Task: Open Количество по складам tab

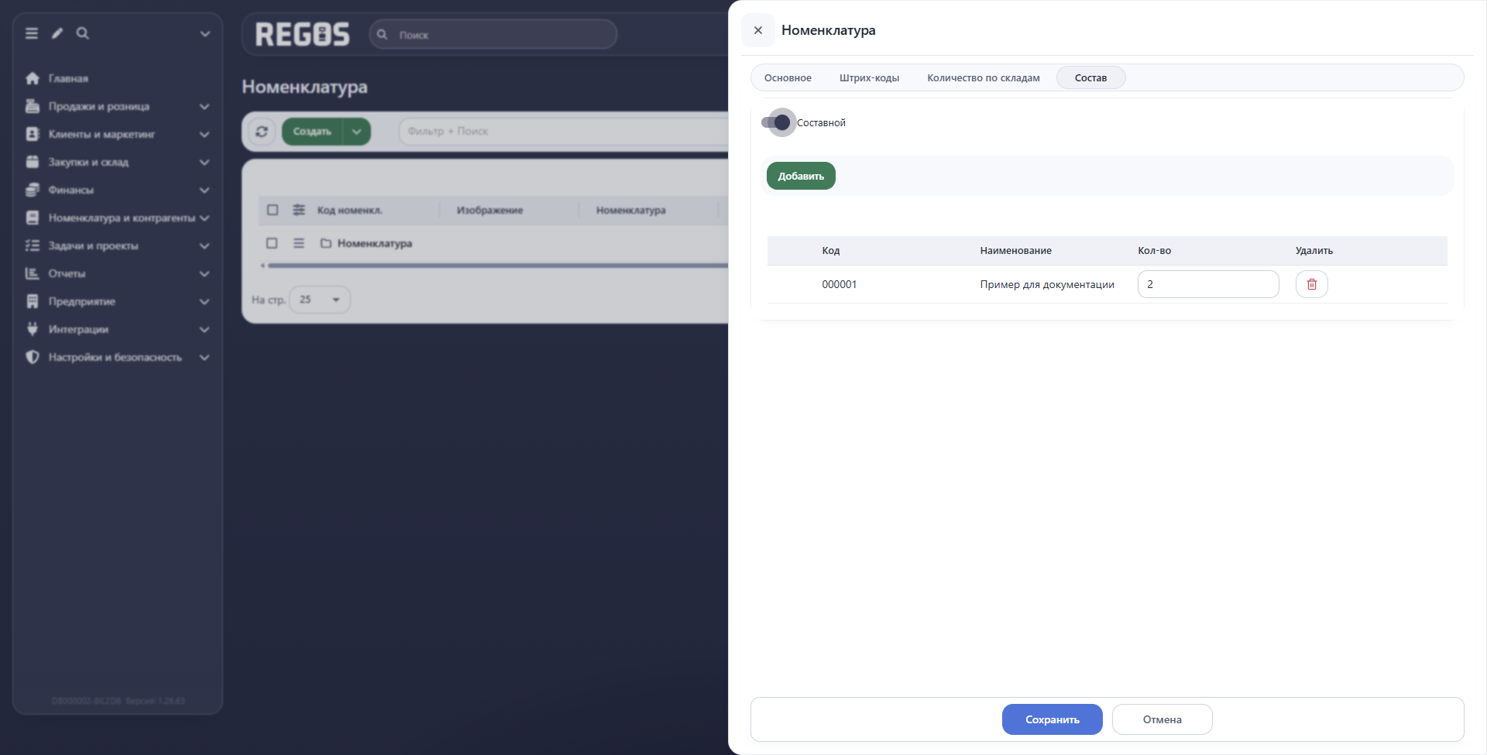Action: [984, 77]
